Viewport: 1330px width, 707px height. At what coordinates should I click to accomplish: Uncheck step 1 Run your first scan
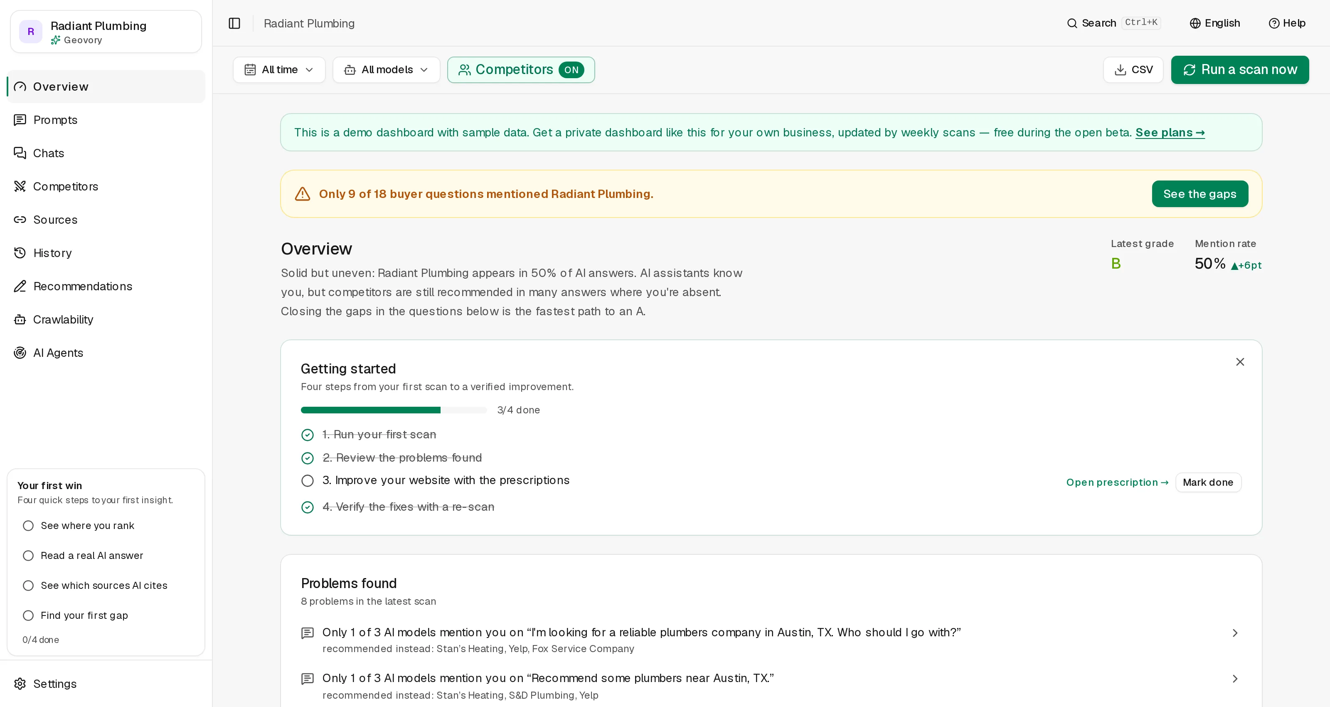coord(308,435)
